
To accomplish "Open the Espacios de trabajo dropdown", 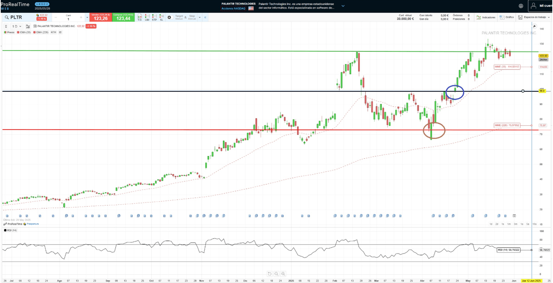I will (537, 17).
